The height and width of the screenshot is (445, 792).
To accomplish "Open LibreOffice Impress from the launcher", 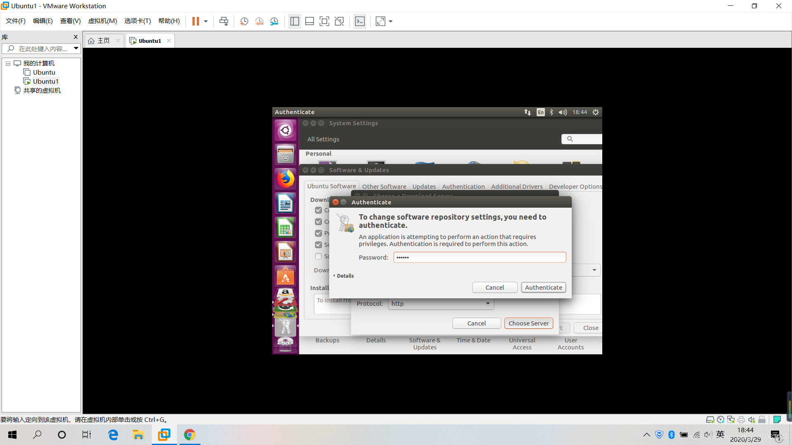I will 285,252.
